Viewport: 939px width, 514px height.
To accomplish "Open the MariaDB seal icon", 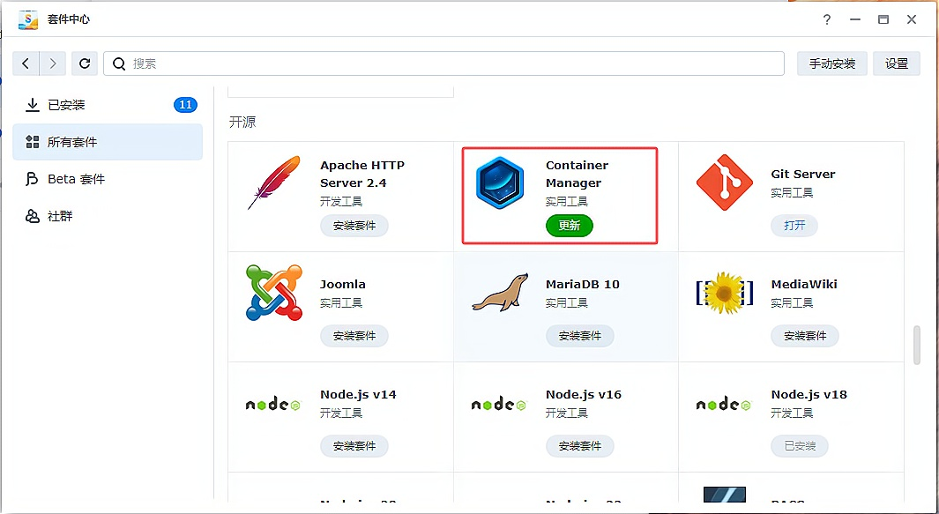I will pos(499,293).
